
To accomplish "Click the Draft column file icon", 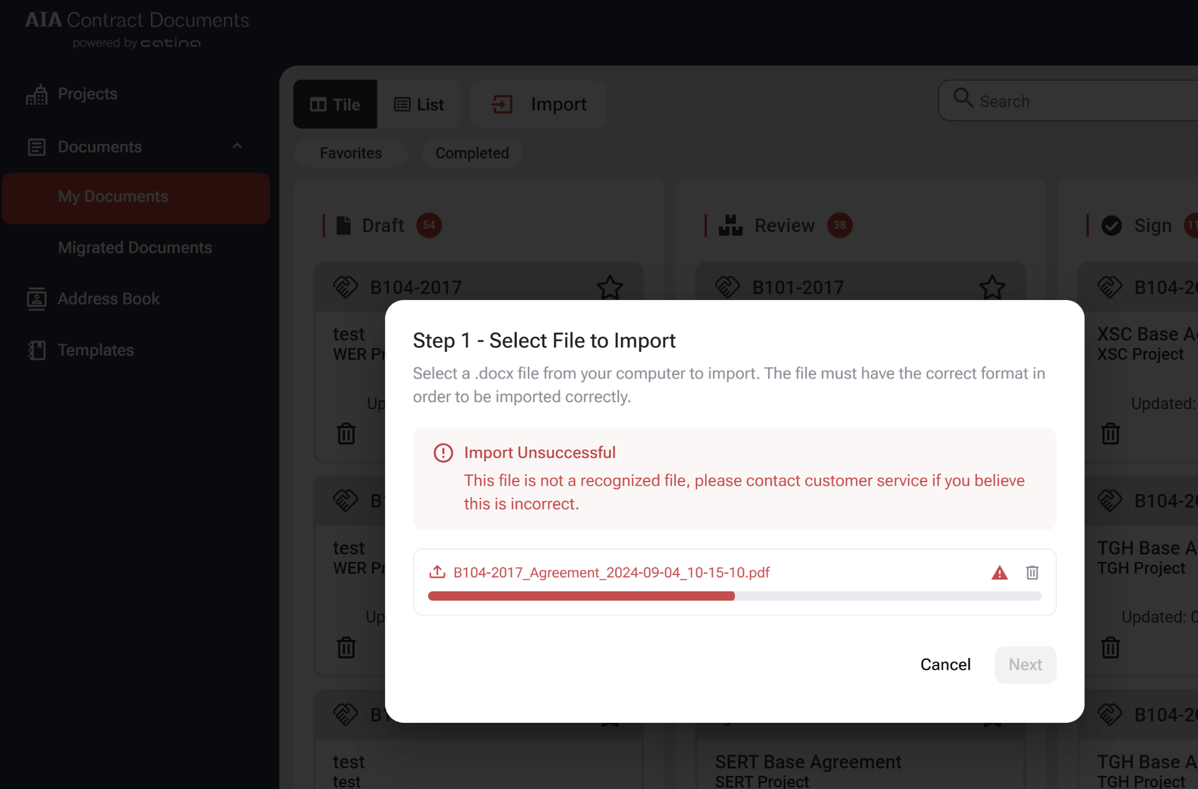I will [x=343, y=225].
